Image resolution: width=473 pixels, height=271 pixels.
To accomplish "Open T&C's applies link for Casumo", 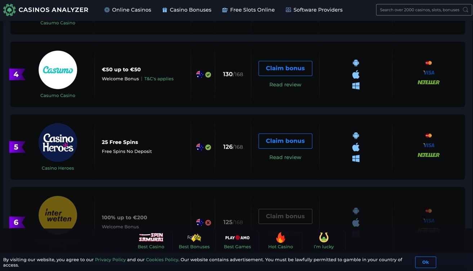I will click(159, 78).
